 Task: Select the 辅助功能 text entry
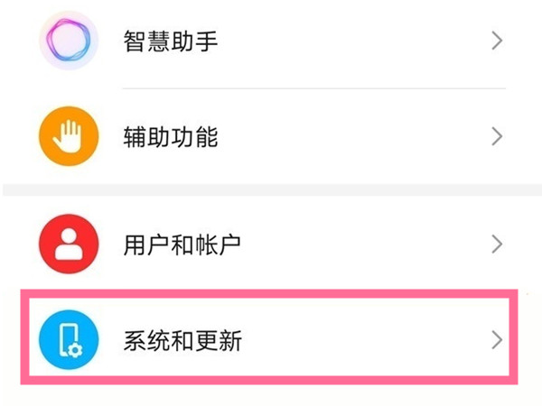(x=170, y=138)
